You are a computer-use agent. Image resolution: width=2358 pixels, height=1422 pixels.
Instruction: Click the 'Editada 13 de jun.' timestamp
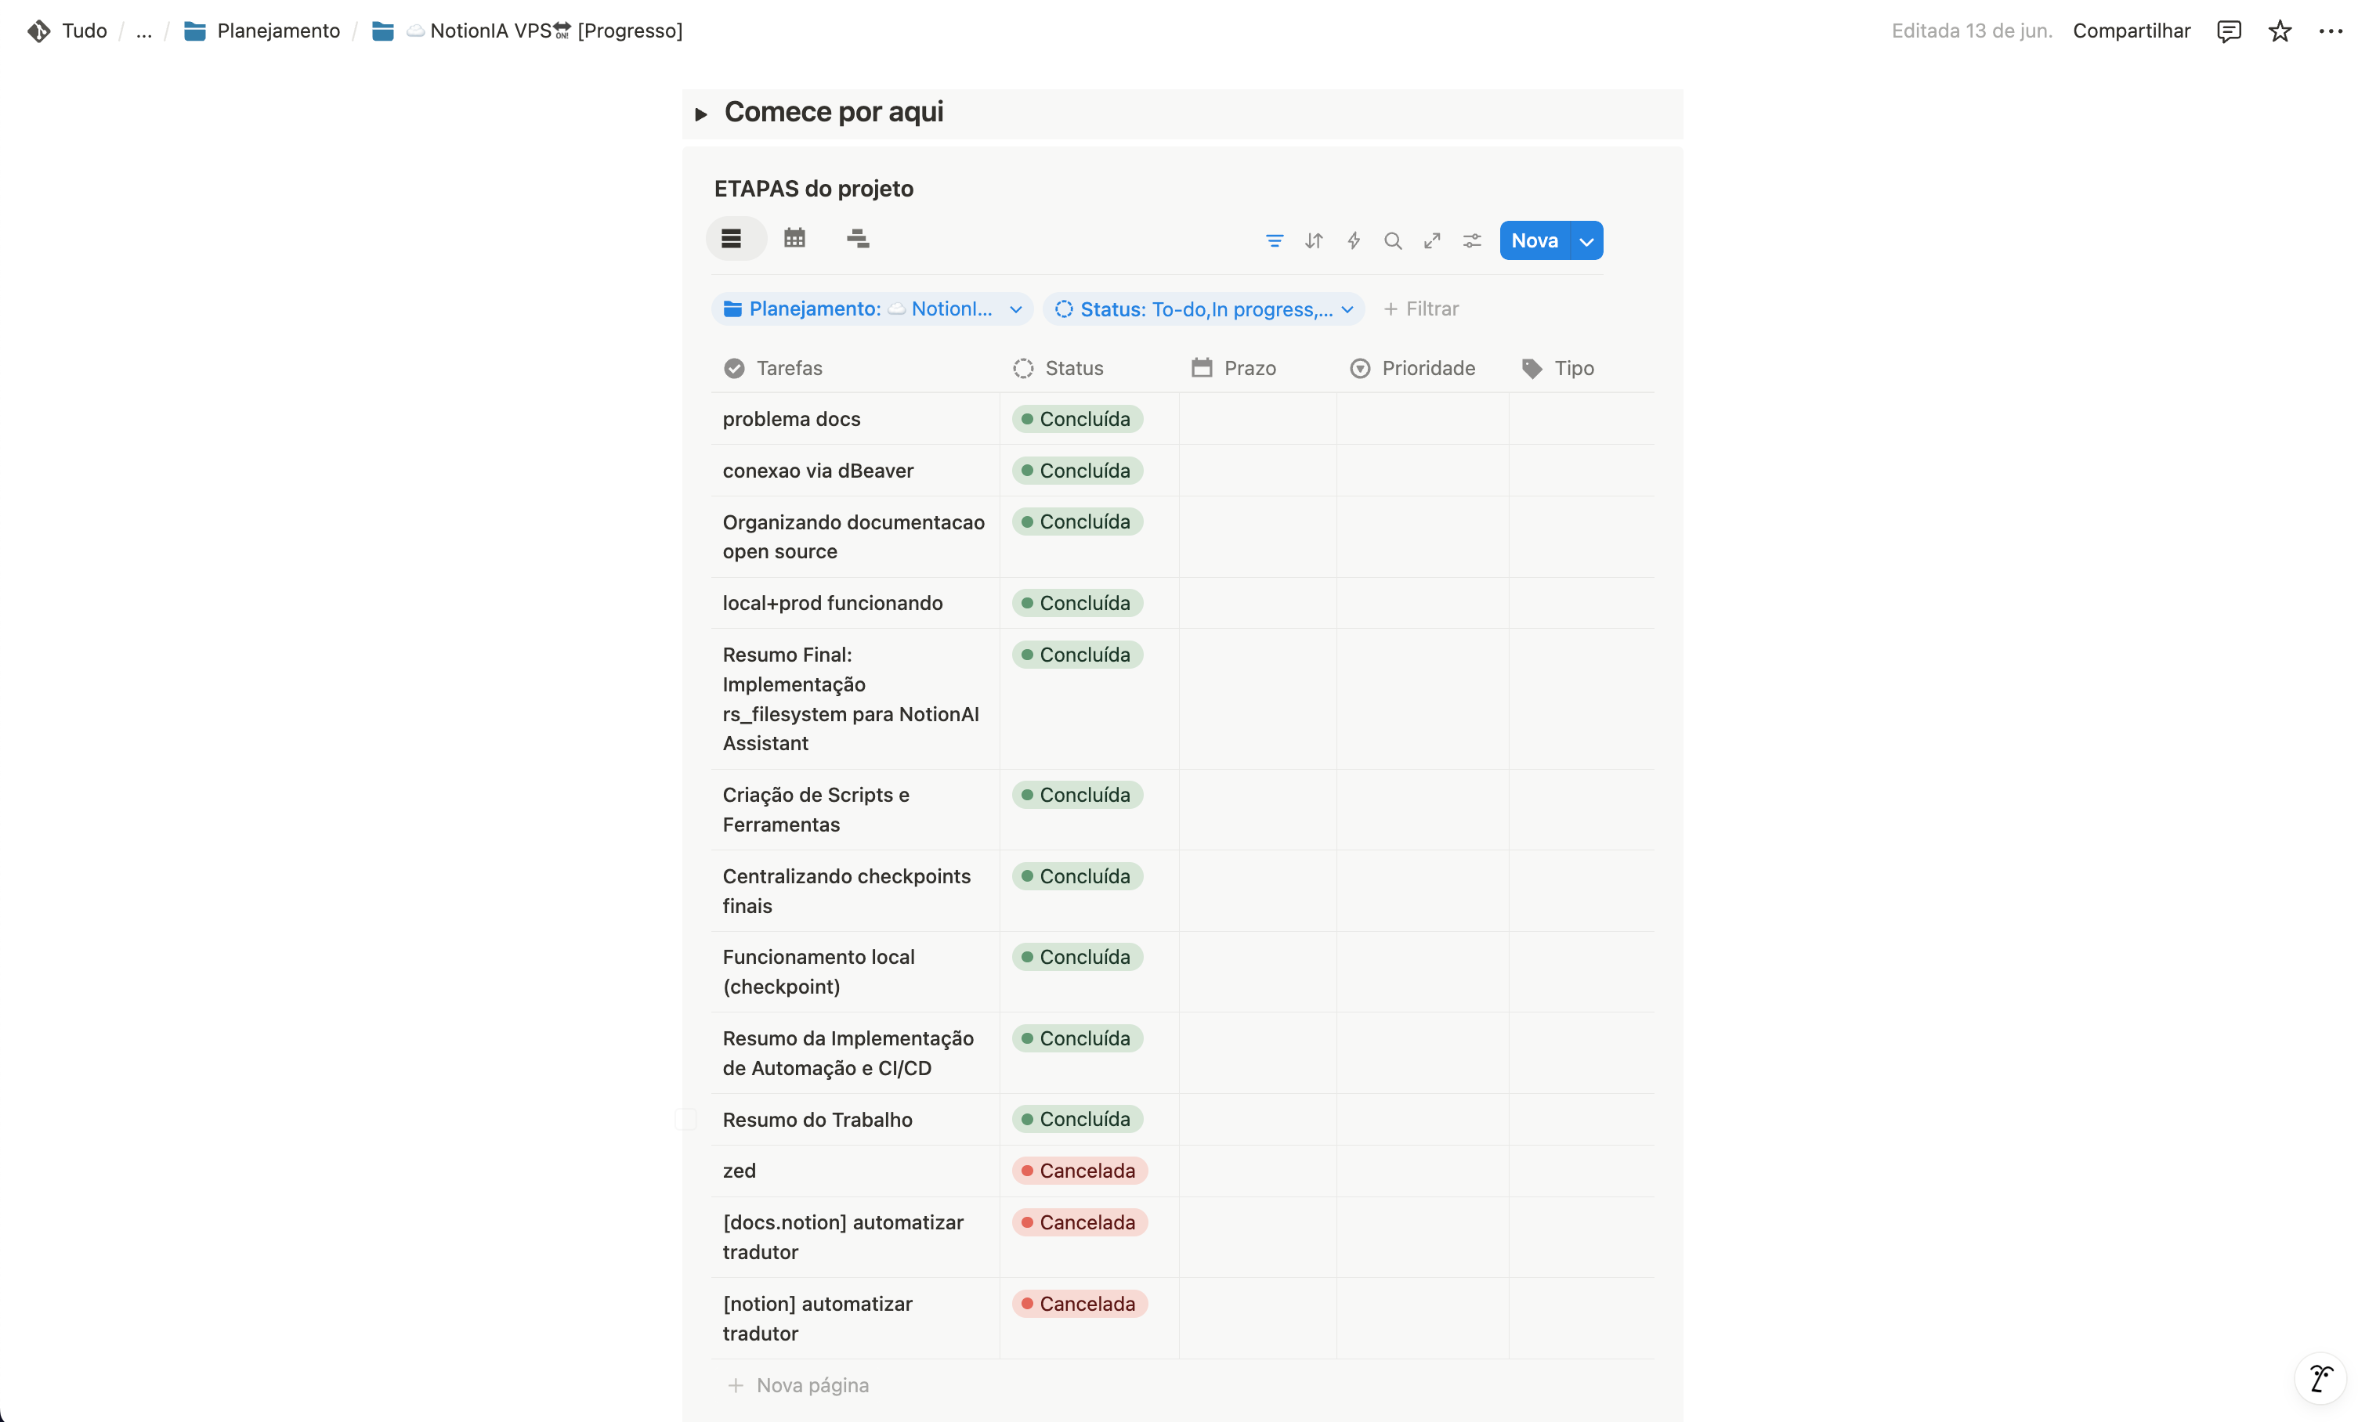(1971, 31)
